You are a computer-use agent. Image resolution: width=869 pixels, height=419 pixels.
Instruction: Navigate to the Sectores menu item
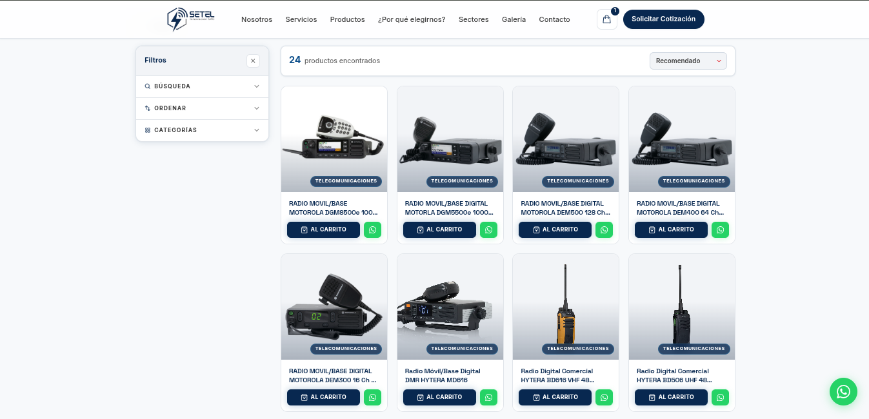click(x=474, y=19)
